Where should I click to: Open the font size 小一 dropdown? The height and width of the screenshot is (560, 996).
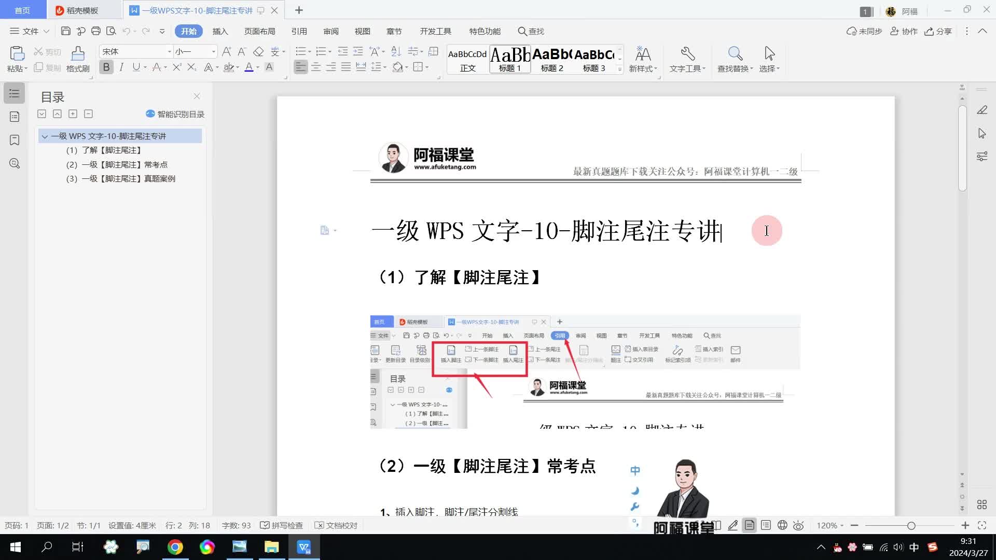point(213,51)
